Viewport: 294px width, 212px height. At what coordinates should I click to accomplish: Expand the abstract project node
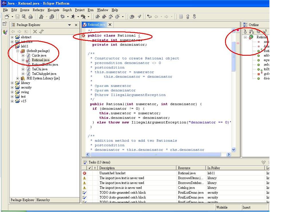[x=12, y=37]
